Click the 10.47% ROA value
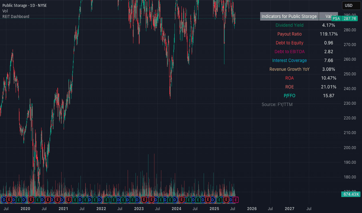This screenshot has width=362, height=213. 329,78
